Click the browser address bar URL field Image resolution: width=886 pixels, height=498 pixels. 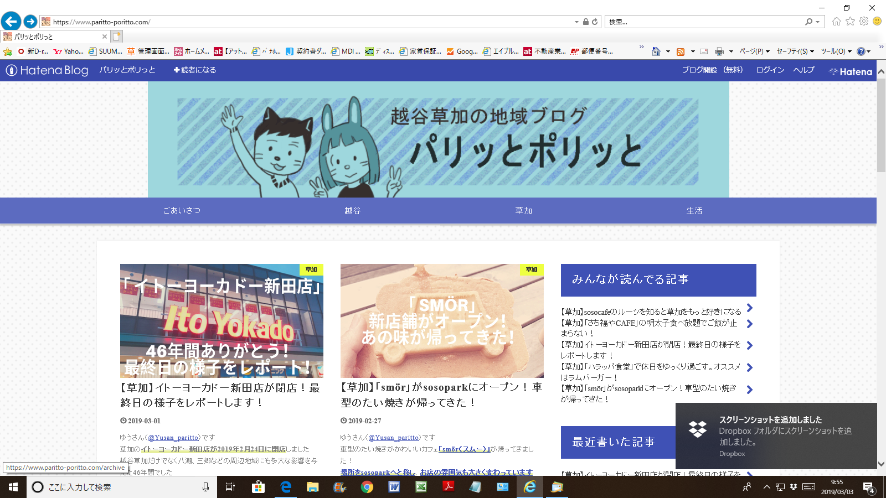click(x=310, y=22)
